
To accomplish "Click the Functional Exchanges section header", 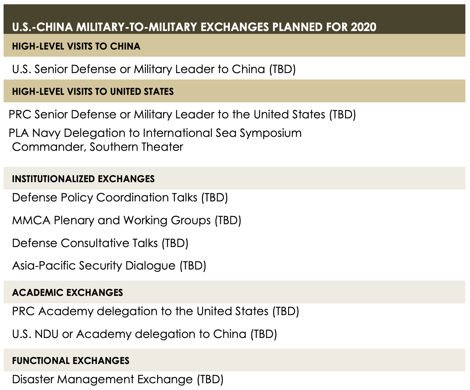I will (70, 361).
